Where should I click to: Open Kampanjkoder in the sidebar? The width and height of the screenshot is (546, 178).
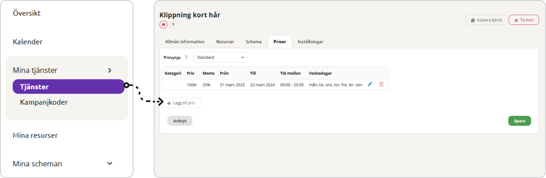point(44,102)
